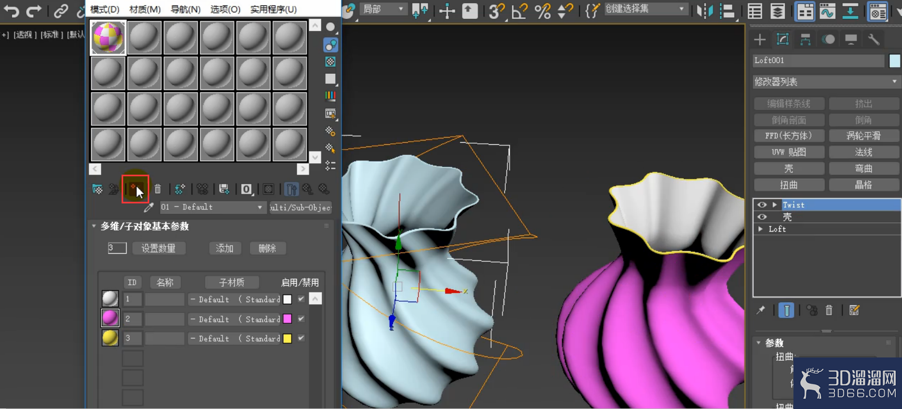The width and height of the screenshot is (902, 409).
Task: Toggle visibility eye of Twist modifier
Action: click(x=762, y=205)
